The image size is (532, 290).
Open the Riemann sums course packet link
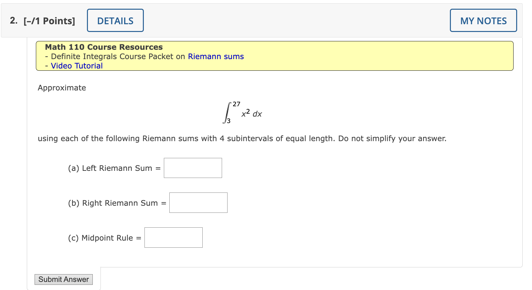[215, 57]
